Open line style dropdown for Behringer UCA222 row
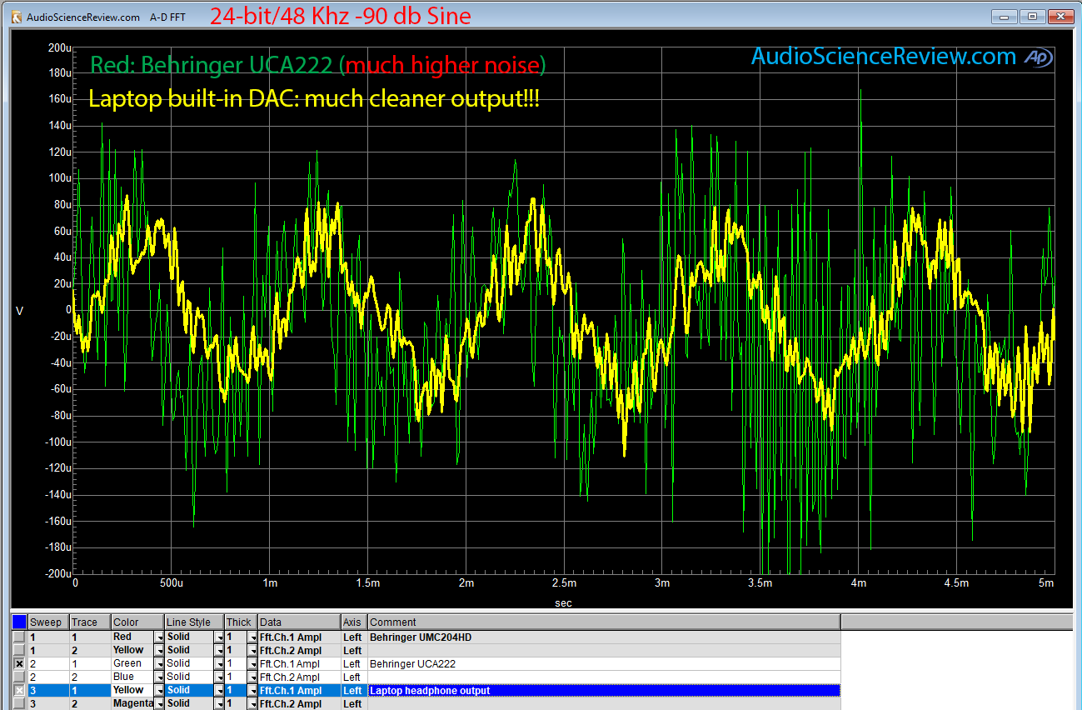 218,663
